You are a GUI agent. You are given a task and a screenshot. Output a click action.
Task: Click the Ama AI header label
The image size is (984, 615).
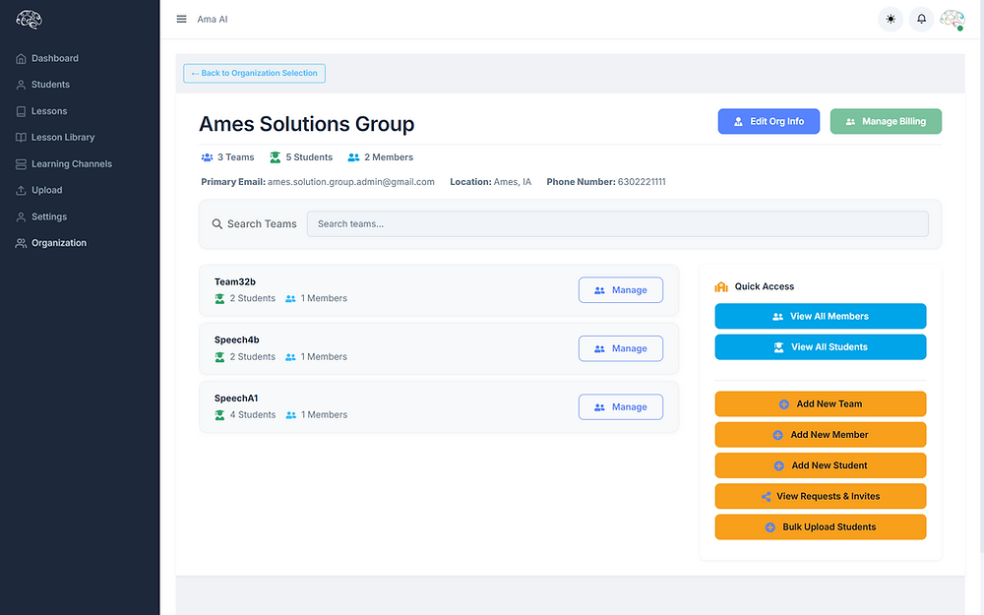coord(213,20)
